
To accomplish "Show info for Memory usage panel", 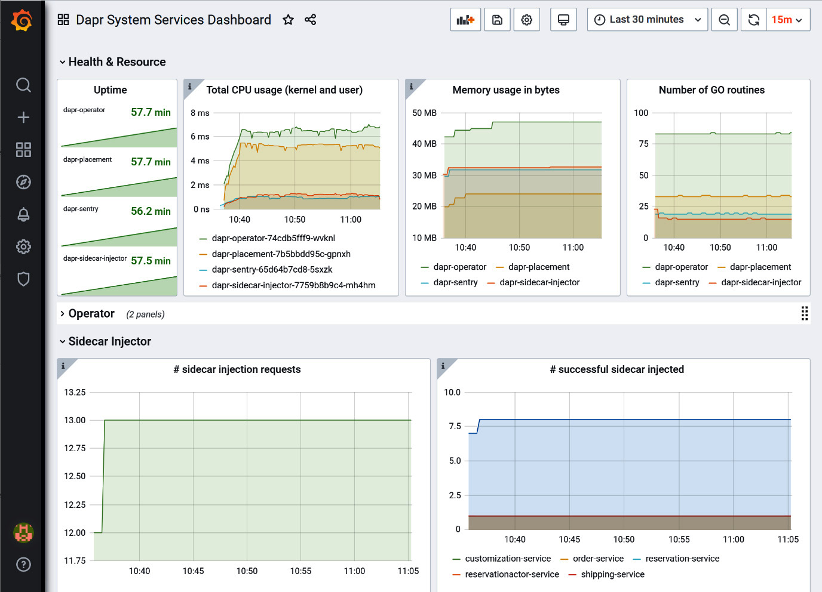I will click(411, 86).
